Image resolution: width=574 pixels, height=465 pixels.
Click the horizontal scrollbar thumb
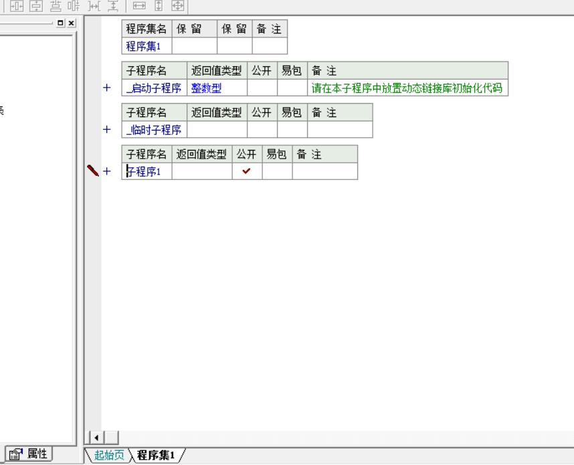(x=112, y=437)
